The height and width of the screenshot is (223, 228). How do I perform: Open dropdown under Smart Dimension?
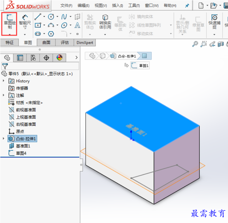25,35
